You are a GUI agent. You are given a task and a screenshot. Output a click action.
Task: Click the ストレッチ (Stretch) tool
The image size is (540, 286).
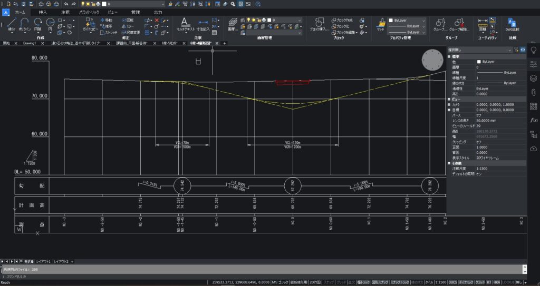click(109, 32)
